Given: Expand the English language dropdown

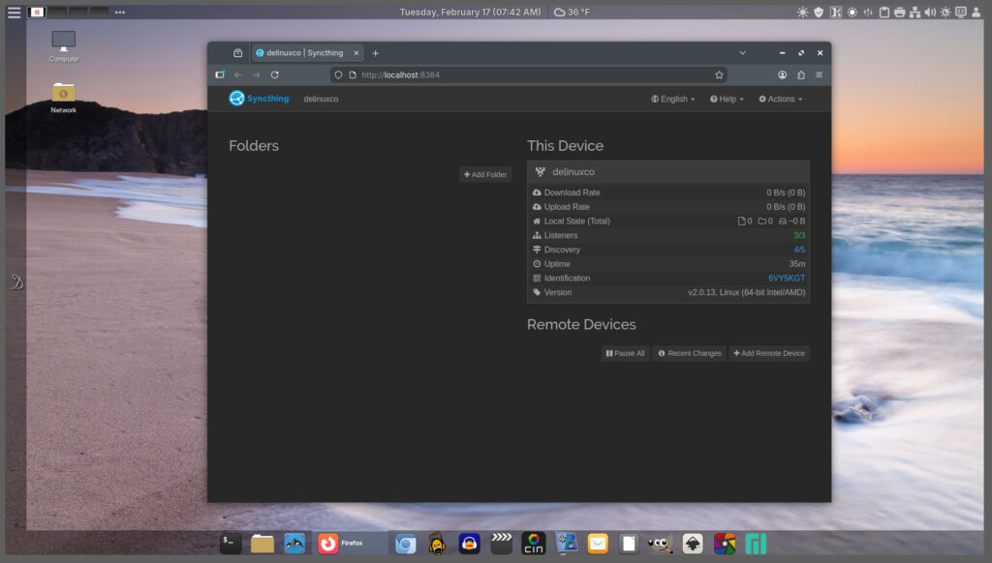Looking at the screenshot, I should click(x=673, y=99).
